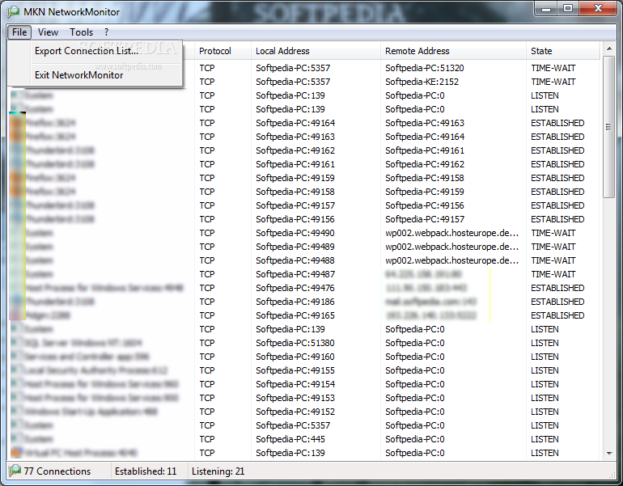The image size is (623, 486).
Task: Sort by the Remote Address column header
Action: click(417, 51)
